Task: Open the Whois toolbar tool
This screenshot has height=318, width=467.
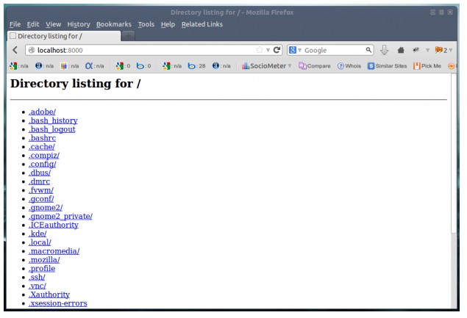Action: [349, 66]
